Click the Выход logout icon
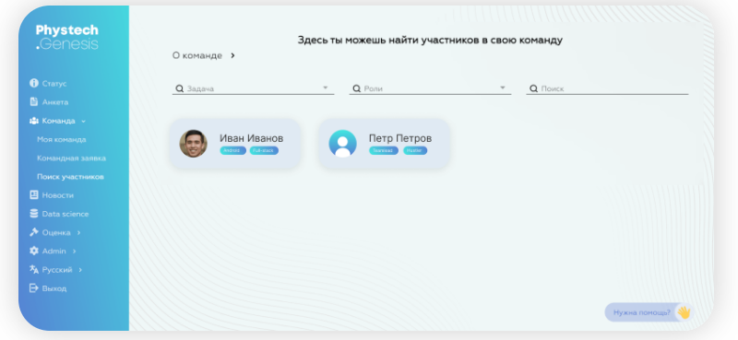Viewport: 738px width, 340px height. (33, 287)
